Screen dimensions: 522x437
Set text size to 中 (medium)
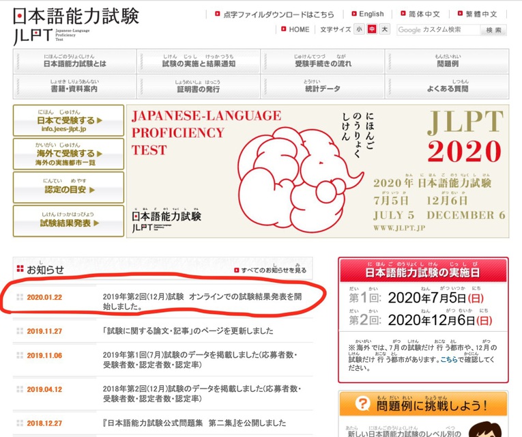pyautogui.click(x=372, y=29)
